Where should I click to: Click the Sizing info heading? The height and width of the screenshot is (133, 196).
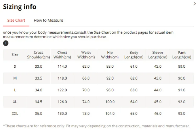pos(20,7)
